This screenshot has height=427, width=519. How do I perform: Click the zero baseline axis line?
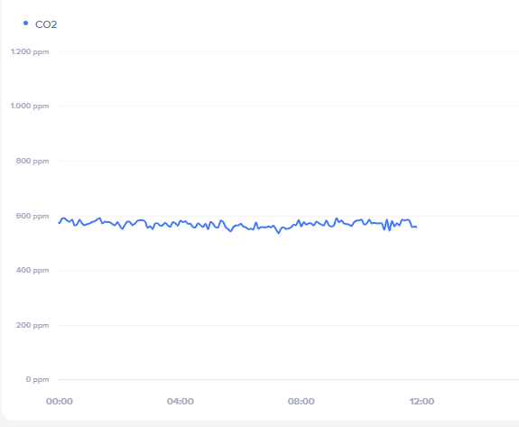[288, 379]
